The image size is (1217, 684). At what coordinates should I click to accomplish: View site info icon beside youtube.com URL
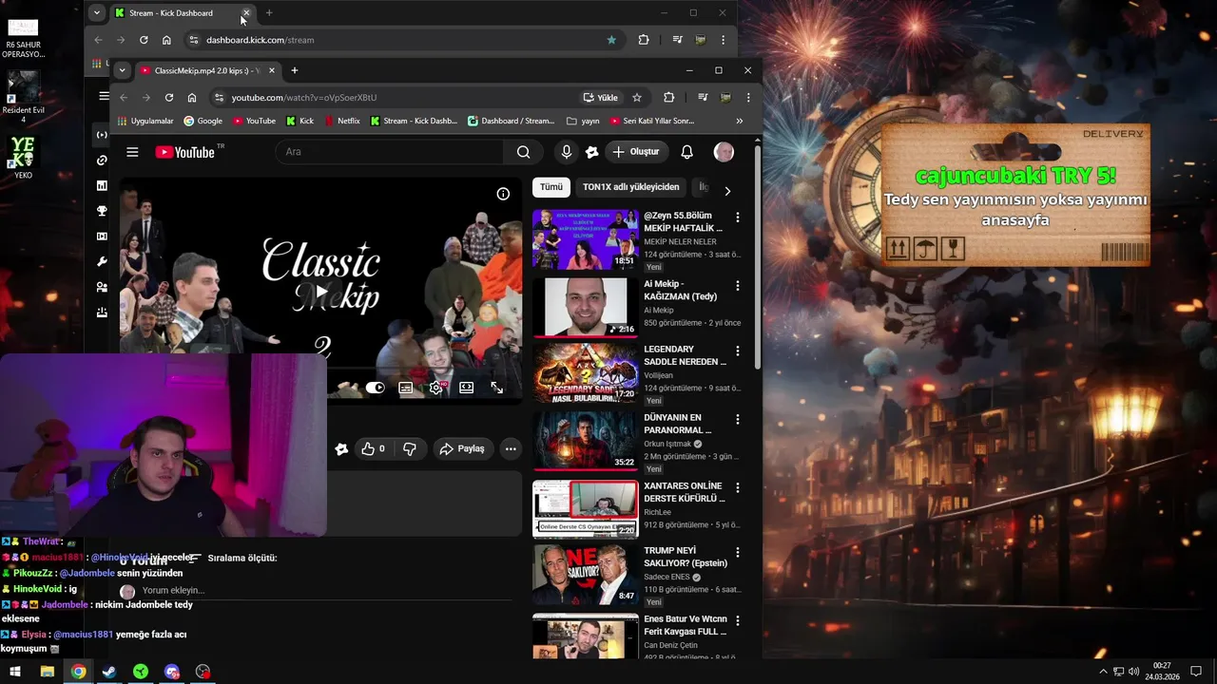click(x=219, y=97)
